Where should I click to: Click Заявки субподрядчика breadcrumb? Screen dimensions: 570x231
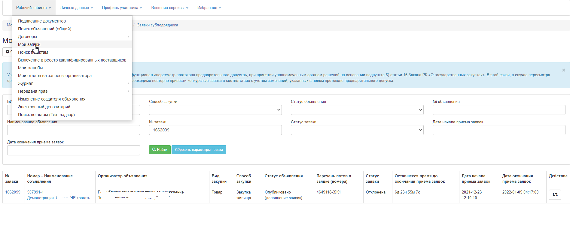pos(157,25)
